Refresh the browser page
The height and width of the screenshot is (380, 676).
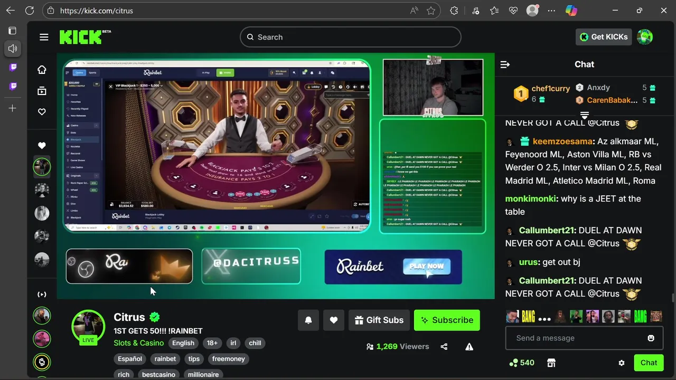tap(30, 11)
